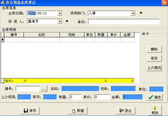Image resolution: width=168 pixels, height=116 pixels.
Task: Click the 人事 department value
Action: coord(92,13)
